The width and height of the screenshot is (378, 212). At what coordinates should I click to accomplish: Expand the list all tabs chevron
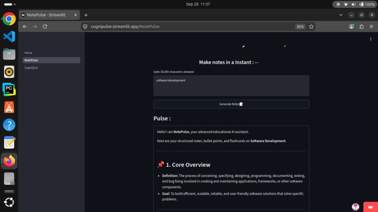341,15
